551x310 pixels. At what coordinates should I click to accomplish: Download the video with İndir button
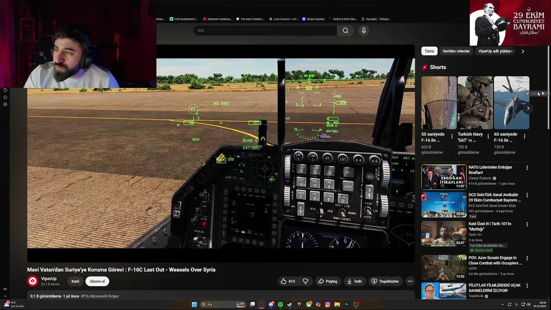click(354, 281)
